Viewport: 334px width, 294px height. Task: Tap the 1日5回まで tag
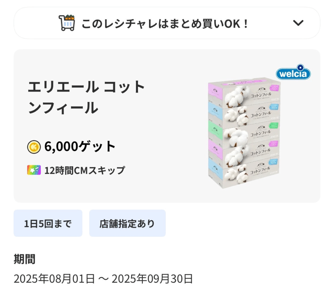tap(48, 224)
